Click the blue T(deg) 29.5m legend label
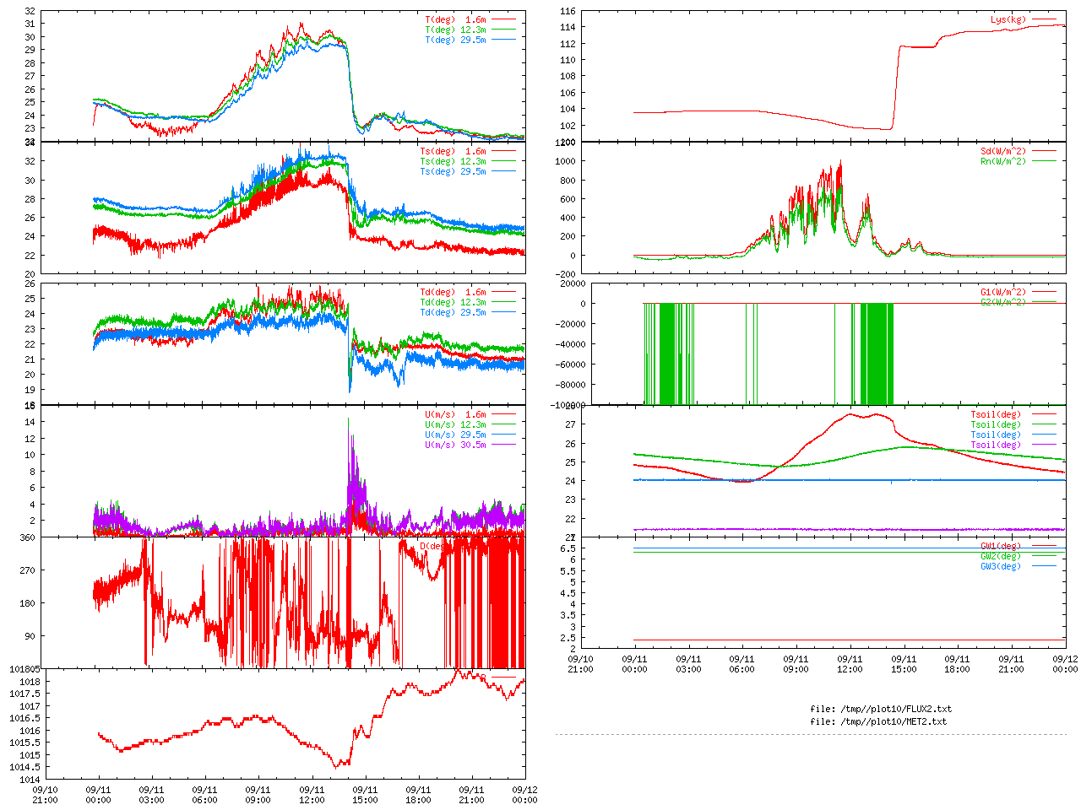The width and height of the screenshot is (1081, 810). pyautogui.click(x=456, y=40)
